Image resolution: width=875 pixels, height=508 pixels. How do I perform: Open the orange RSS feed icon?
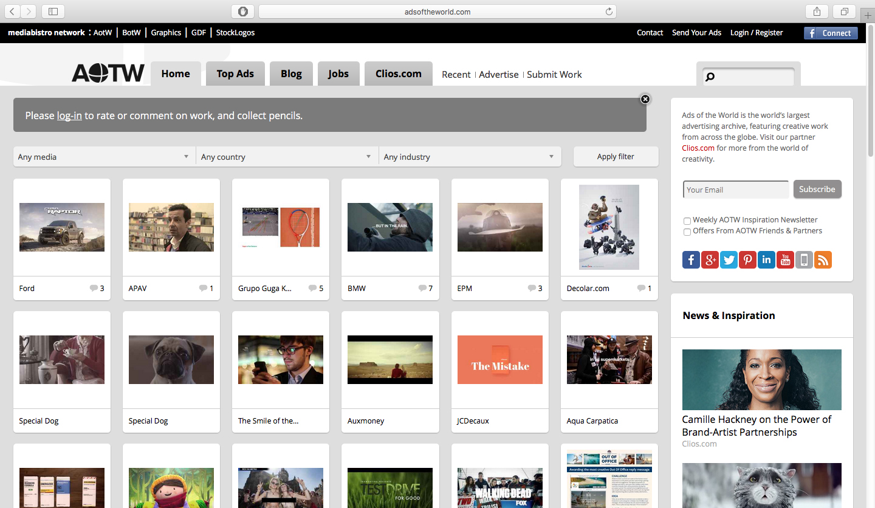click(x=823, y=259)
